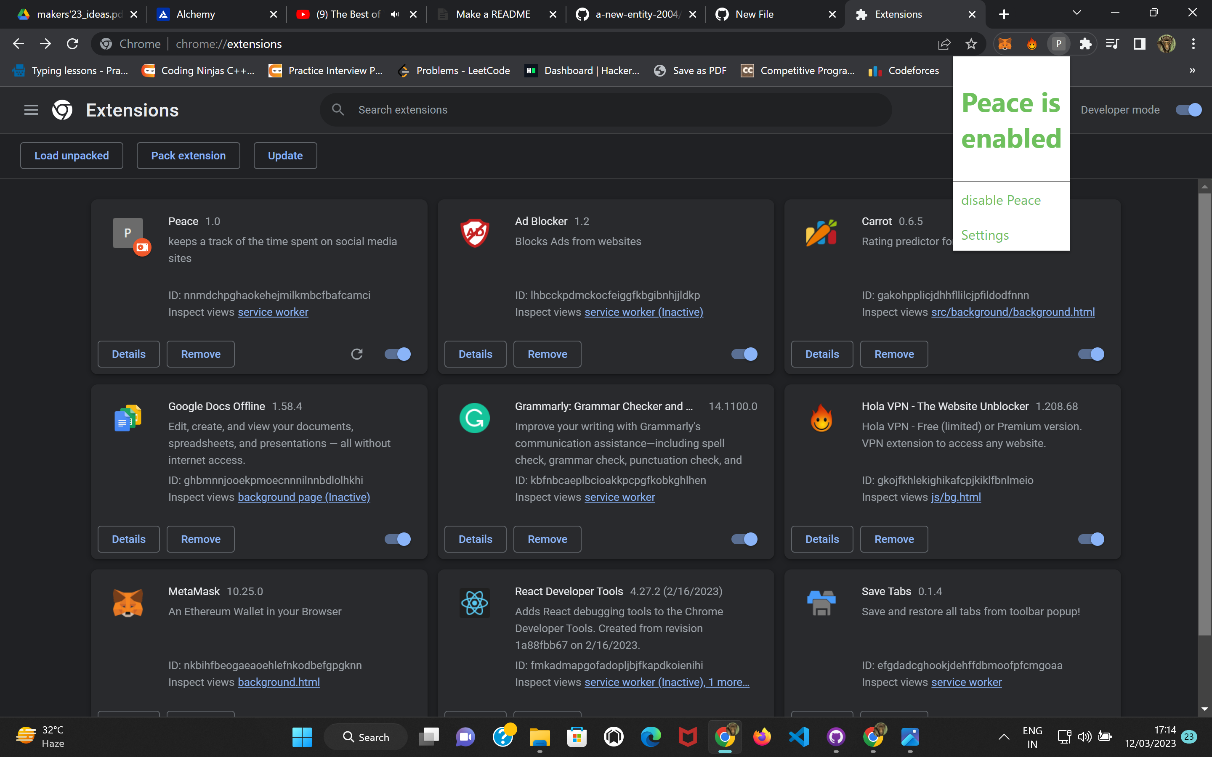This screenshot has width=1212, height=757.
Task: Open Settings in the Peace popup
Action: coord(985,236)
